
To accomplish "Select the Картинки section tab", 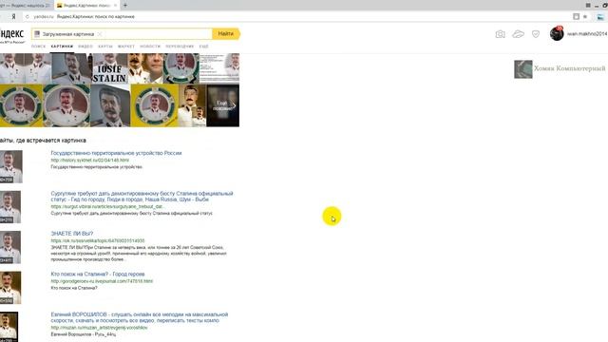I will pyautogui.click(x=62, y=47).
